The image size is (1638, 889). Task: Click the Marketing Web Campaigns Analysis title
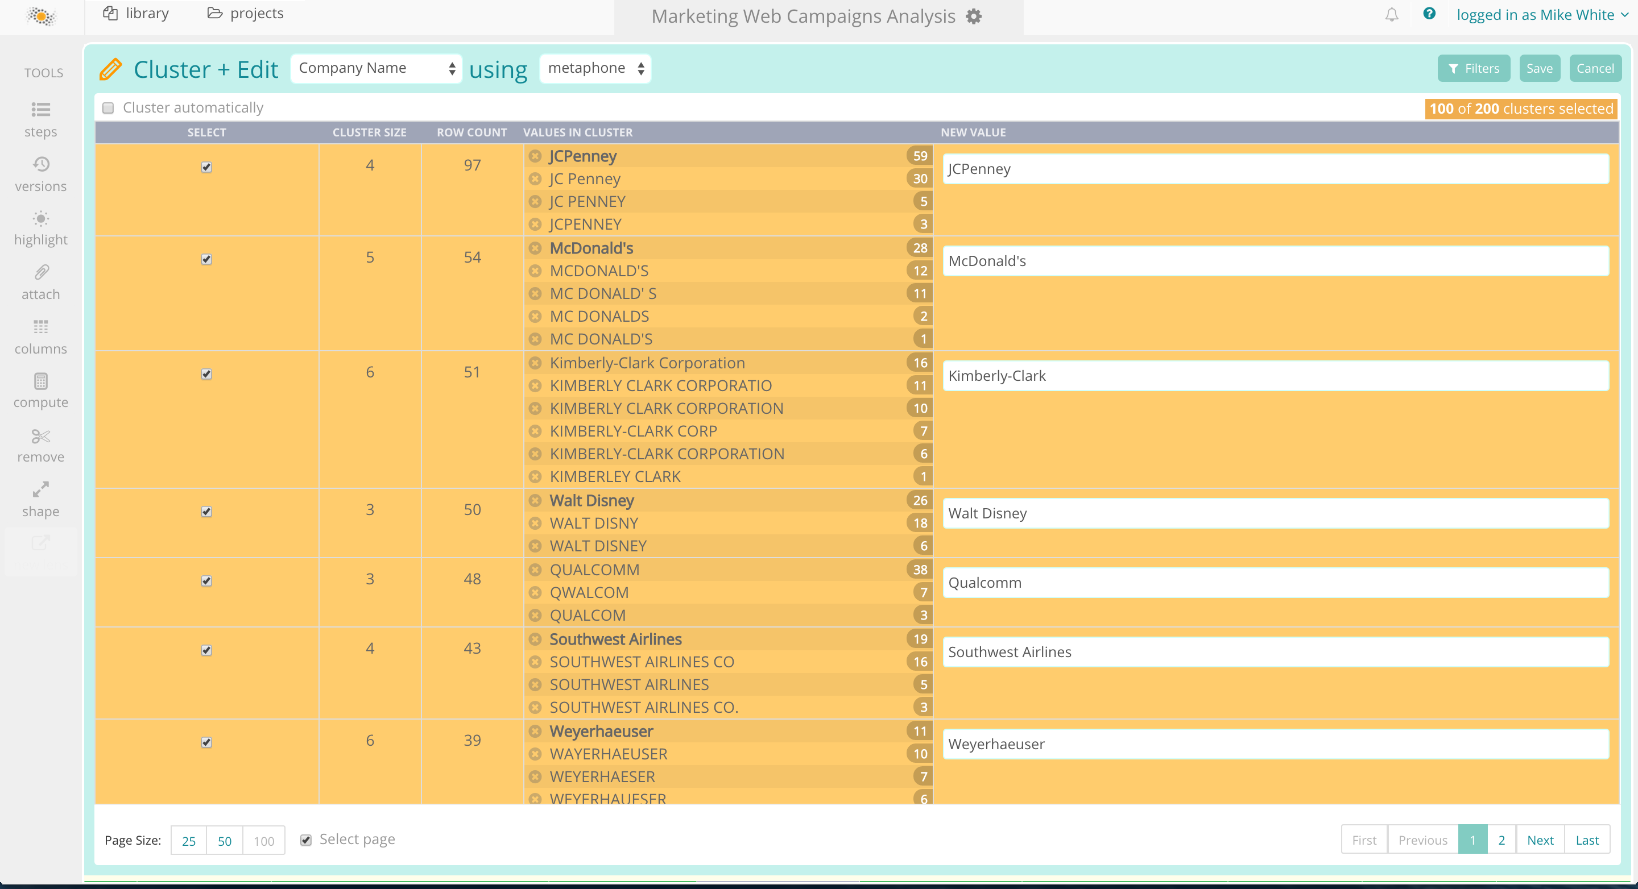click(x=803, y=16)
